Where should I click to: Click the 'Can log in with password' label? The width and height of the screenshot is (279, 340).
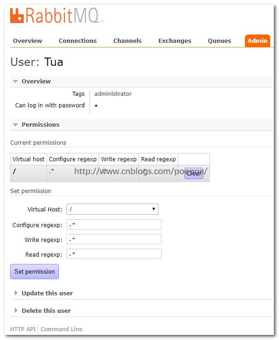pos(50,106)
